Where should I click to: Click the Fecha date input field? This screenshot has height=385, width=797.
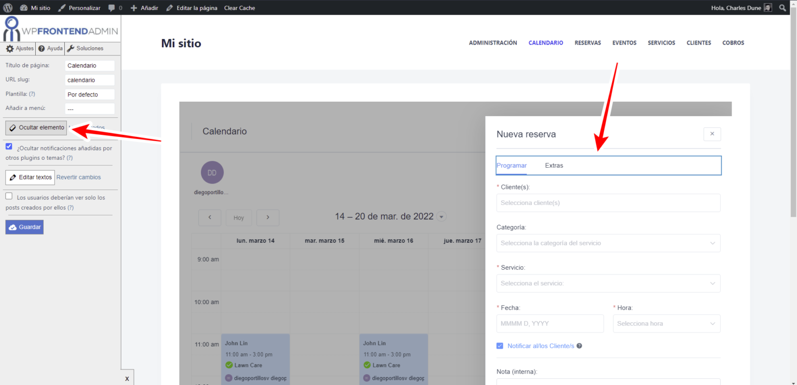point(549,323)
